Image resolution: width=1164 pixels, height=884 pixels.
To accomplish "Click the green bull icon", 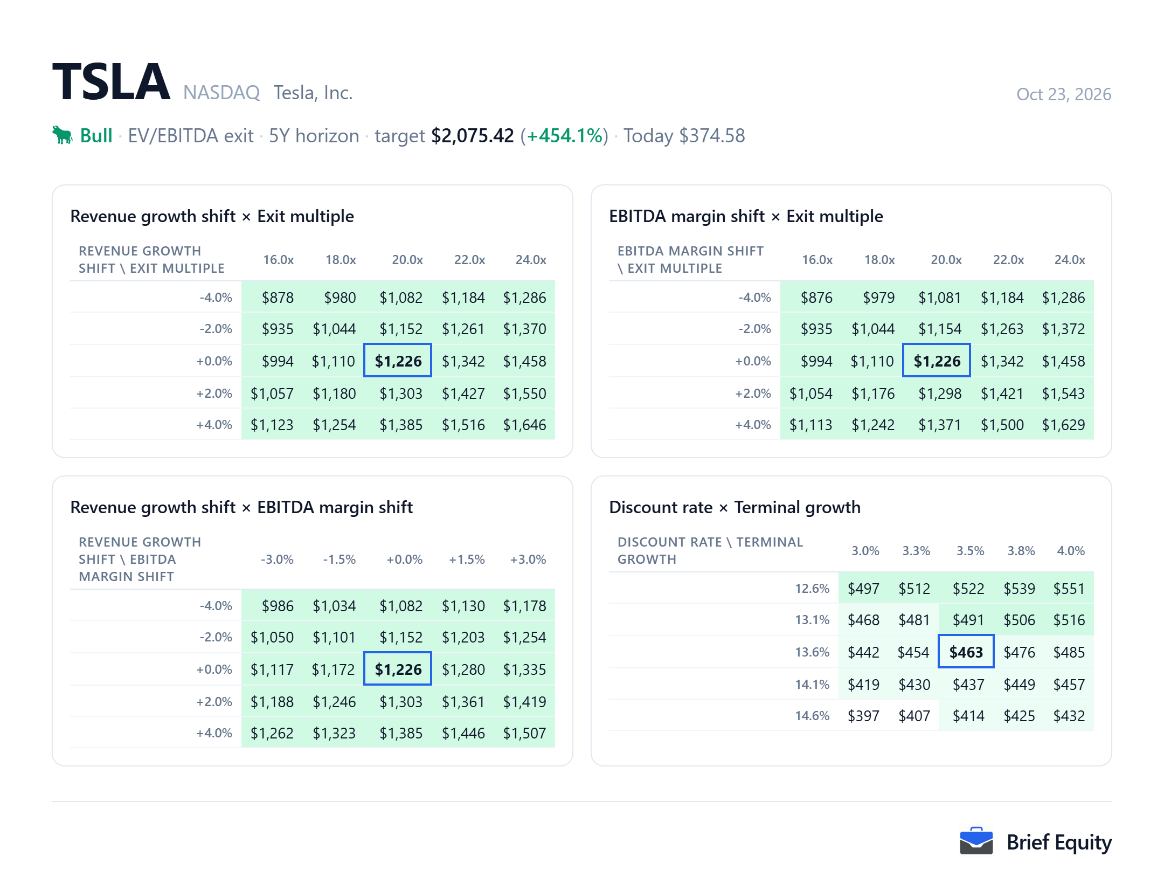I will click(63, 135).
